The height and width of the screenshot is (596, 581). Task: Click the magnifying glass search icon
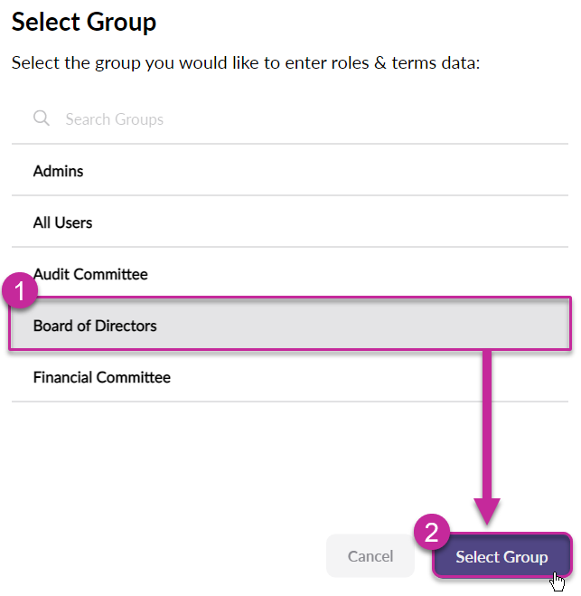tap(41, 118)
